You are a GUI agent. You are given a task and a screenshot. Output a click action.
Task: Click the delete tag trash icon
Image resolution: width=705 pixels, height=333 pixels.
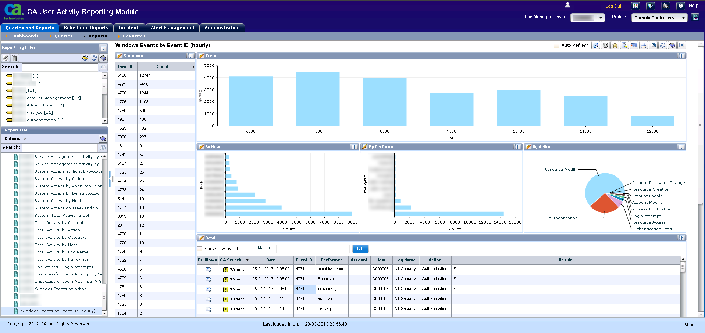click(14, 58)
